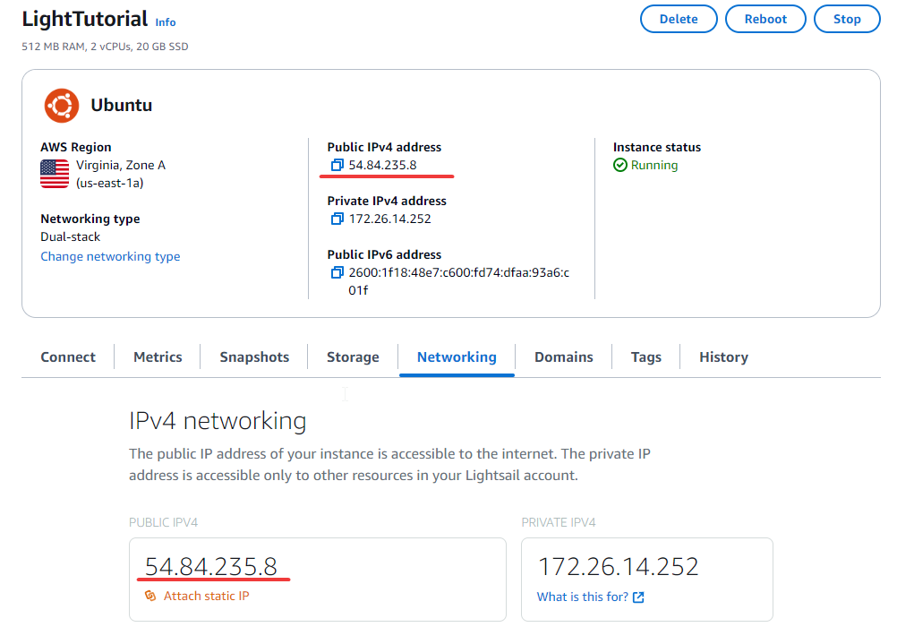
Task: Stop the LightTutorial instance
Action: click(847, 19)
